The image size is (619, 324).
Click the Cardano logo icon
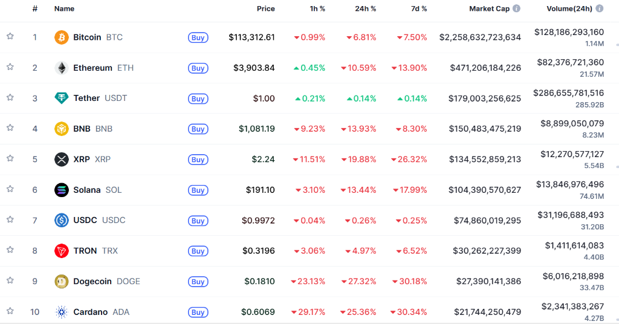62,312
